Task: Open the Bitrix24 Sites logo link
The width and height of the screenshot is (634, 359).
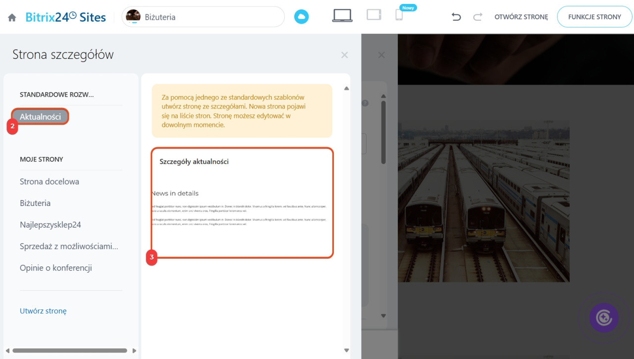Action: (x=66, y=17)
